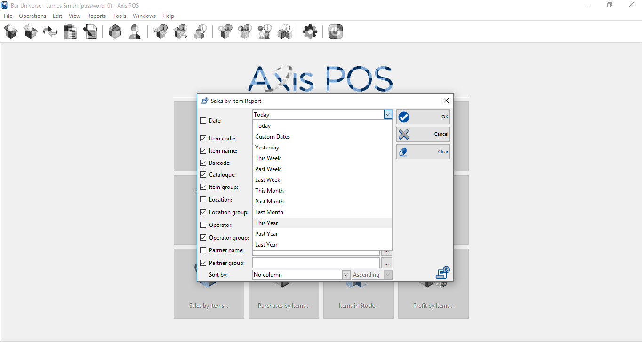Image resolution: width=642 pixels, height=342 pixels.
Task: Enable the Date checkbox
Action: coord(203,121)
